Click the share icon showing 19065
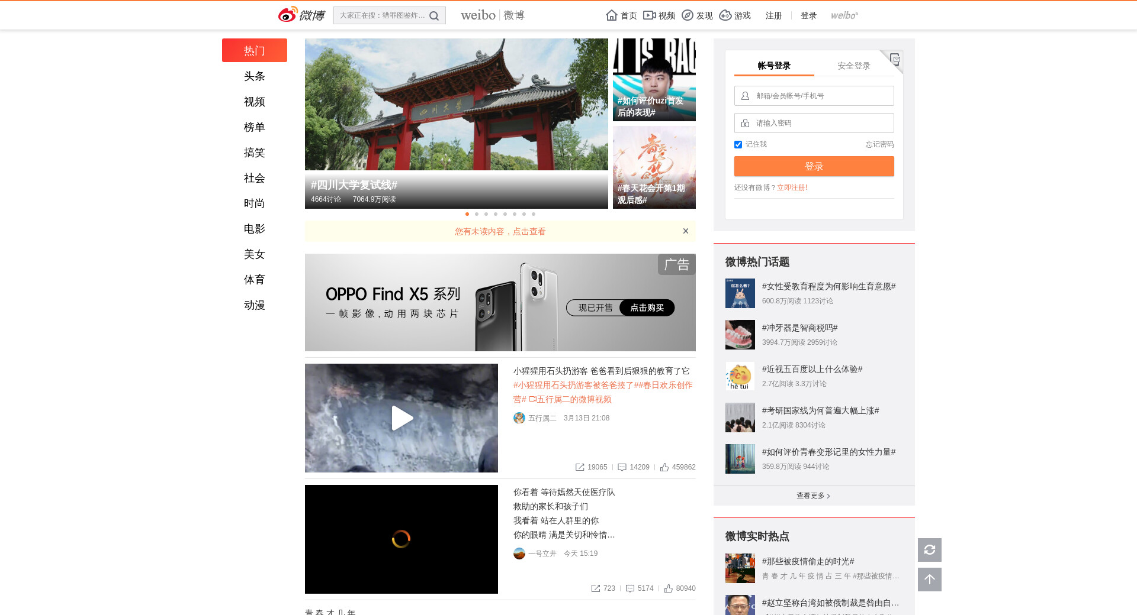The height and width of the screenshot is (615, 1137). [580, 467]
